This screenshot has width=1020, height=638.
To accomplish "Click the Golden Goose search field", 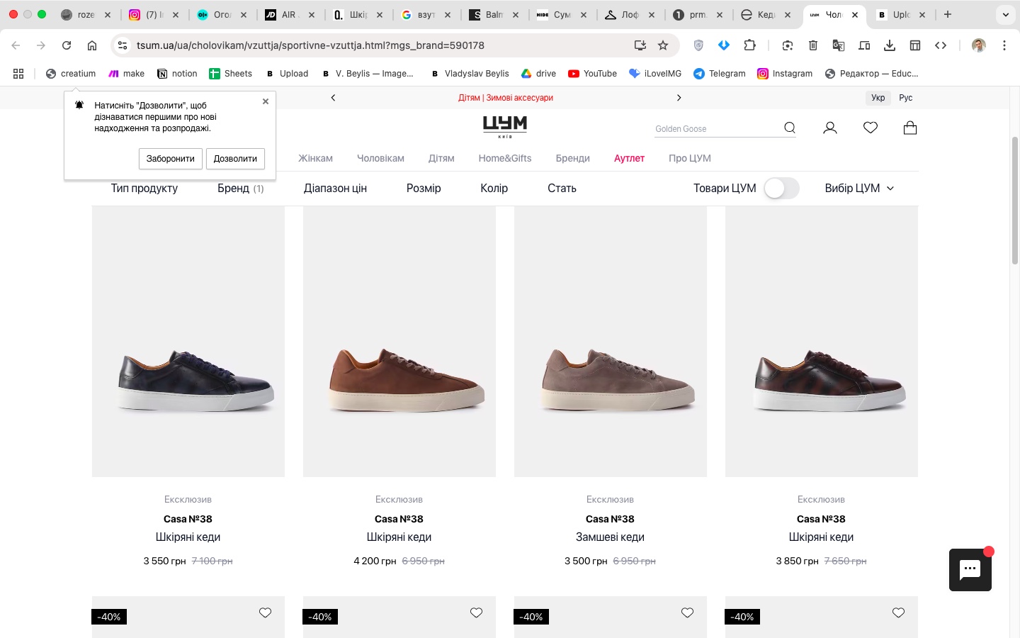I will click(x=715, y=129).
